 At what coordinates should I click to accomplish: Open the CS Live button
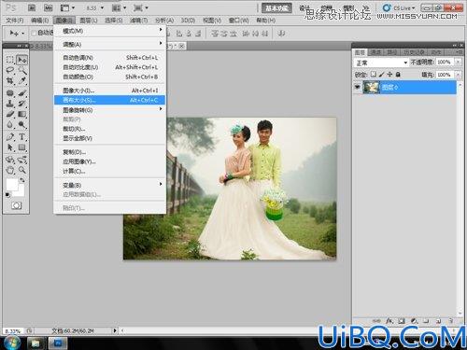click(x=399, y=7)
